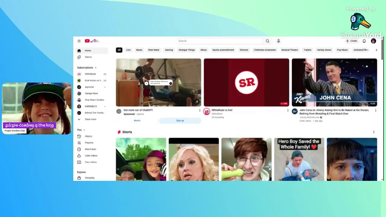Start voice search with microphone icon
The height and width of the screenshot is (217, 386).
click(278, 41)
